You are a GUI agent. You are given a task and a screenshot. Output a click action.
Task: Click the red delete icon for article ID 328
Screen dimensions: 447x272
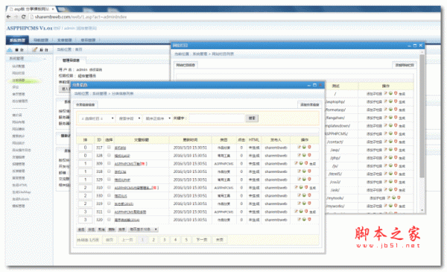coord(309,155)
